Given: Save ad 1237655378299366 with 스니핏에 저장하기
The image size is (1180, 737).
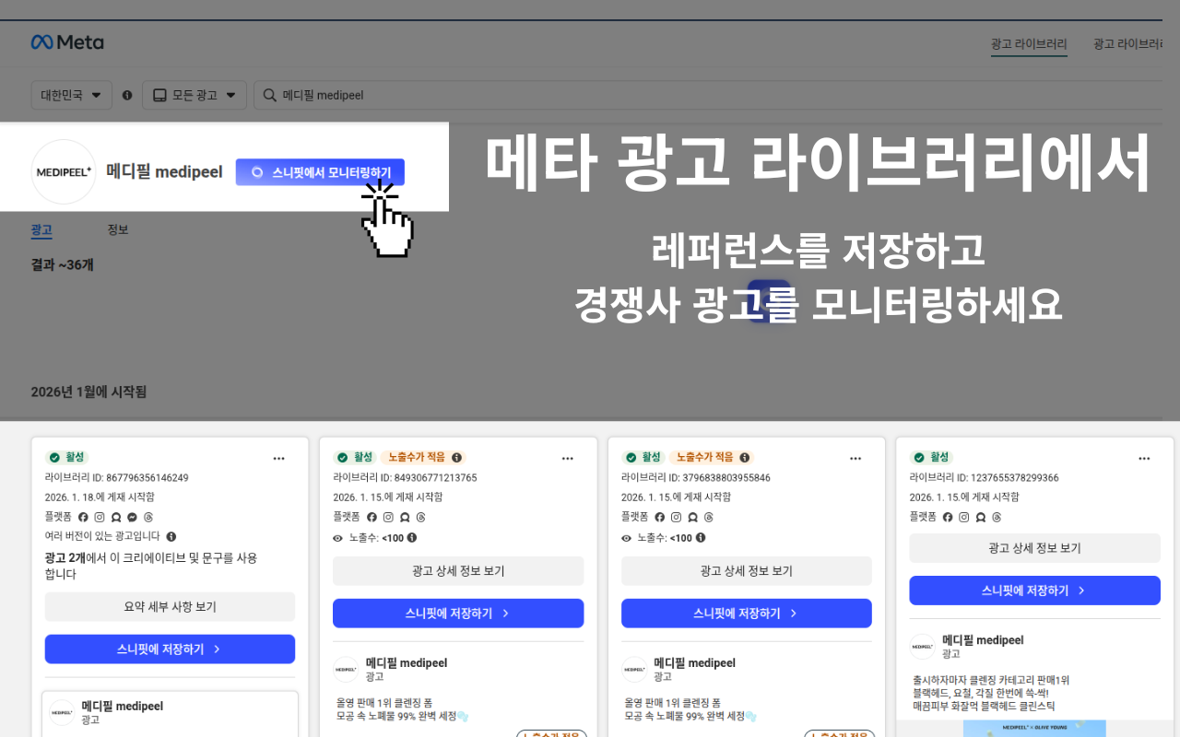Looking at the screenshot, I should pyautogui.click(x=1034, y=591).
